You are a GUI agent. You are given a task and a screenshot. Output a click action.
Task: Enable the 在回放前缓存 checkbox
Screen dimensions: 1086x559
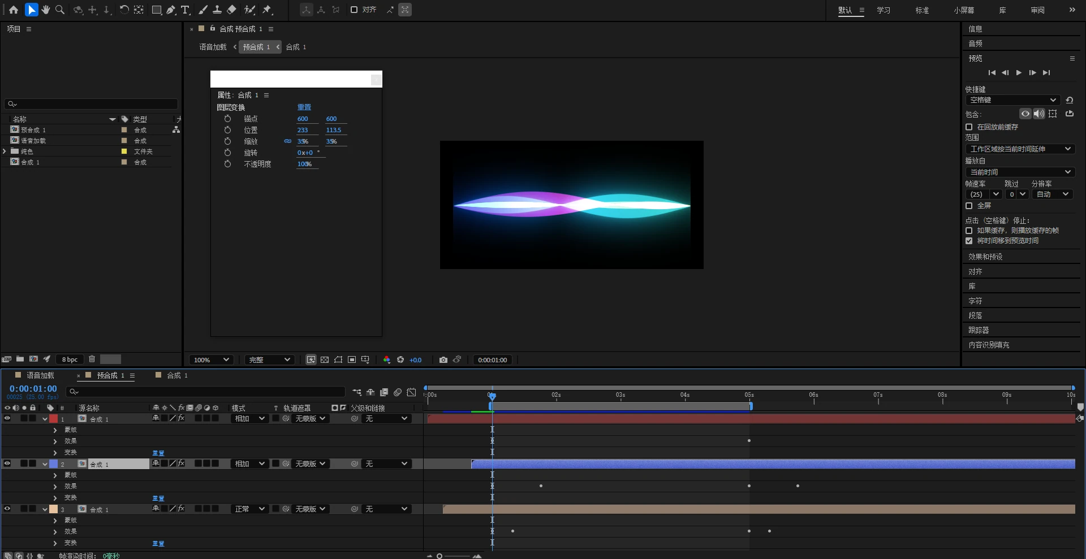click(969, 127)
